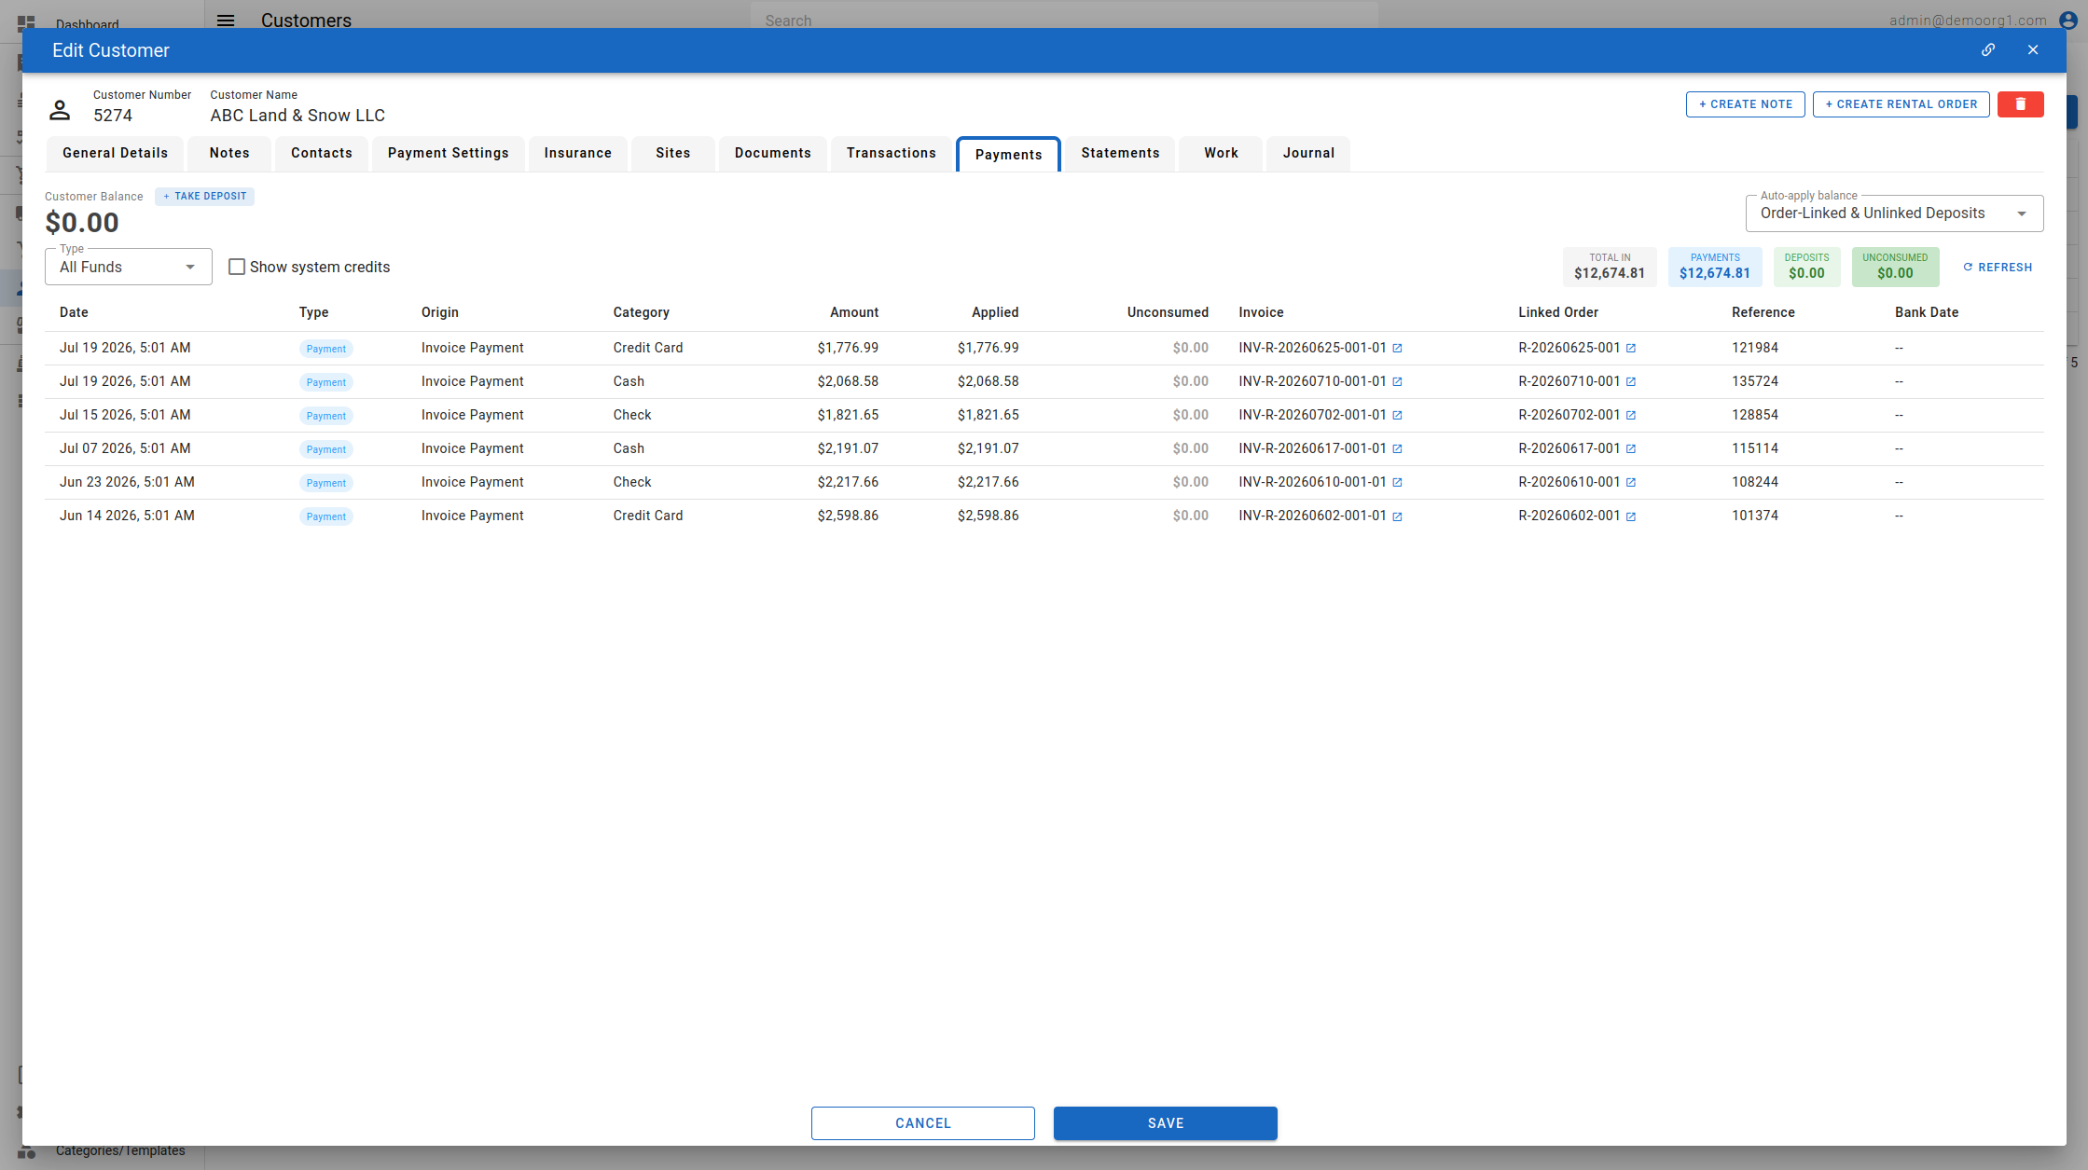Screen dimensions: 2088x1170
Task: Click linked order R-20260710-001 text
Action: tap(1569, 382)
